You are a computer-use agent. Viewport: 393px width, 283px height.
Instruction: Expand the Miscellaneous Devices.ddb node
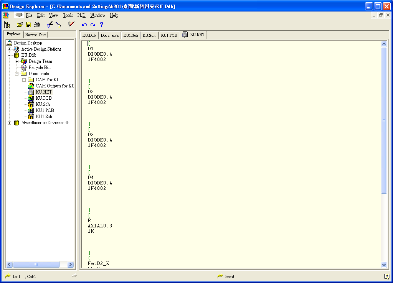10,123
